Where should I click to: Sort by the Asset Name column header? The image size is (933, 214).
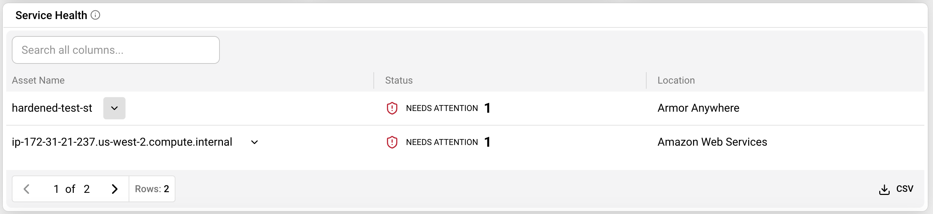click(x=38, y=80)
